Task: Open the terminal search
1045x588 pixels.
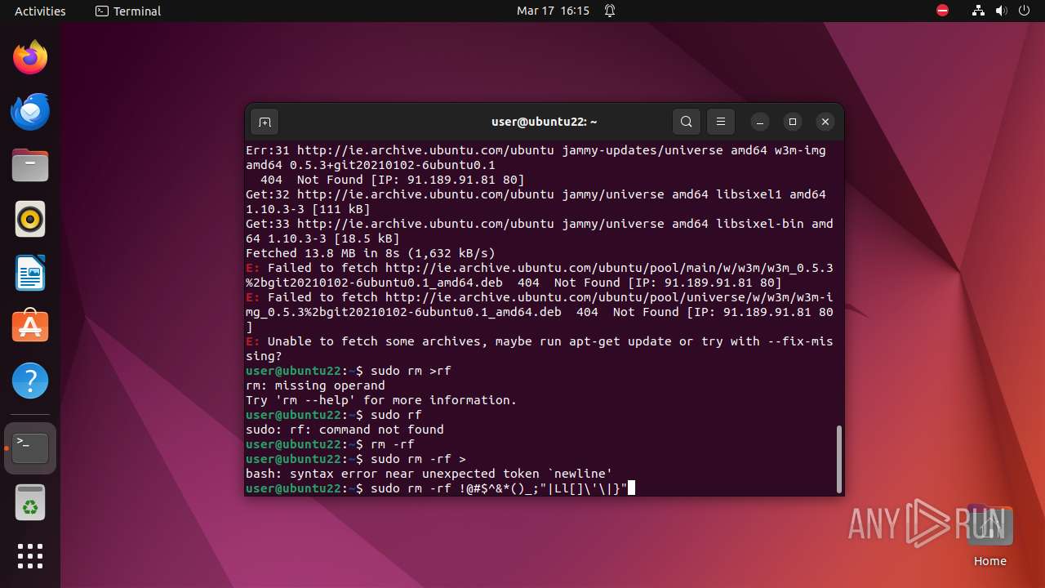Action: click(687, 122)
